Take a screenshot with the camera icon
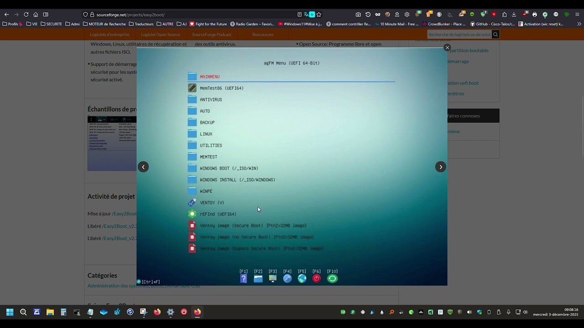Image resolution: width=584 pixels, height=328 pixels. tap(358, 15)
